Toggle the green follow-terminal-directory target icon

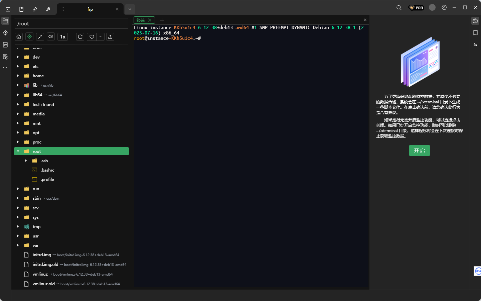click(x=29, y=37)
